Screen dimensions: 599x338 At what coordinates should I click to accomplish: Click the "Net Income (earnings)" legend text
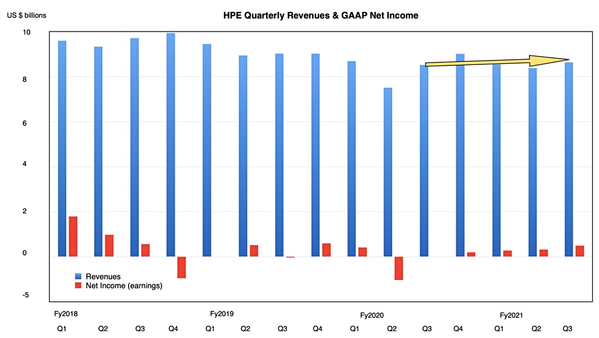(x=124, y=286)
